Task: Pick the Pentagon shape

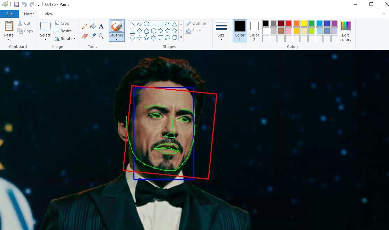Action: 147,31
